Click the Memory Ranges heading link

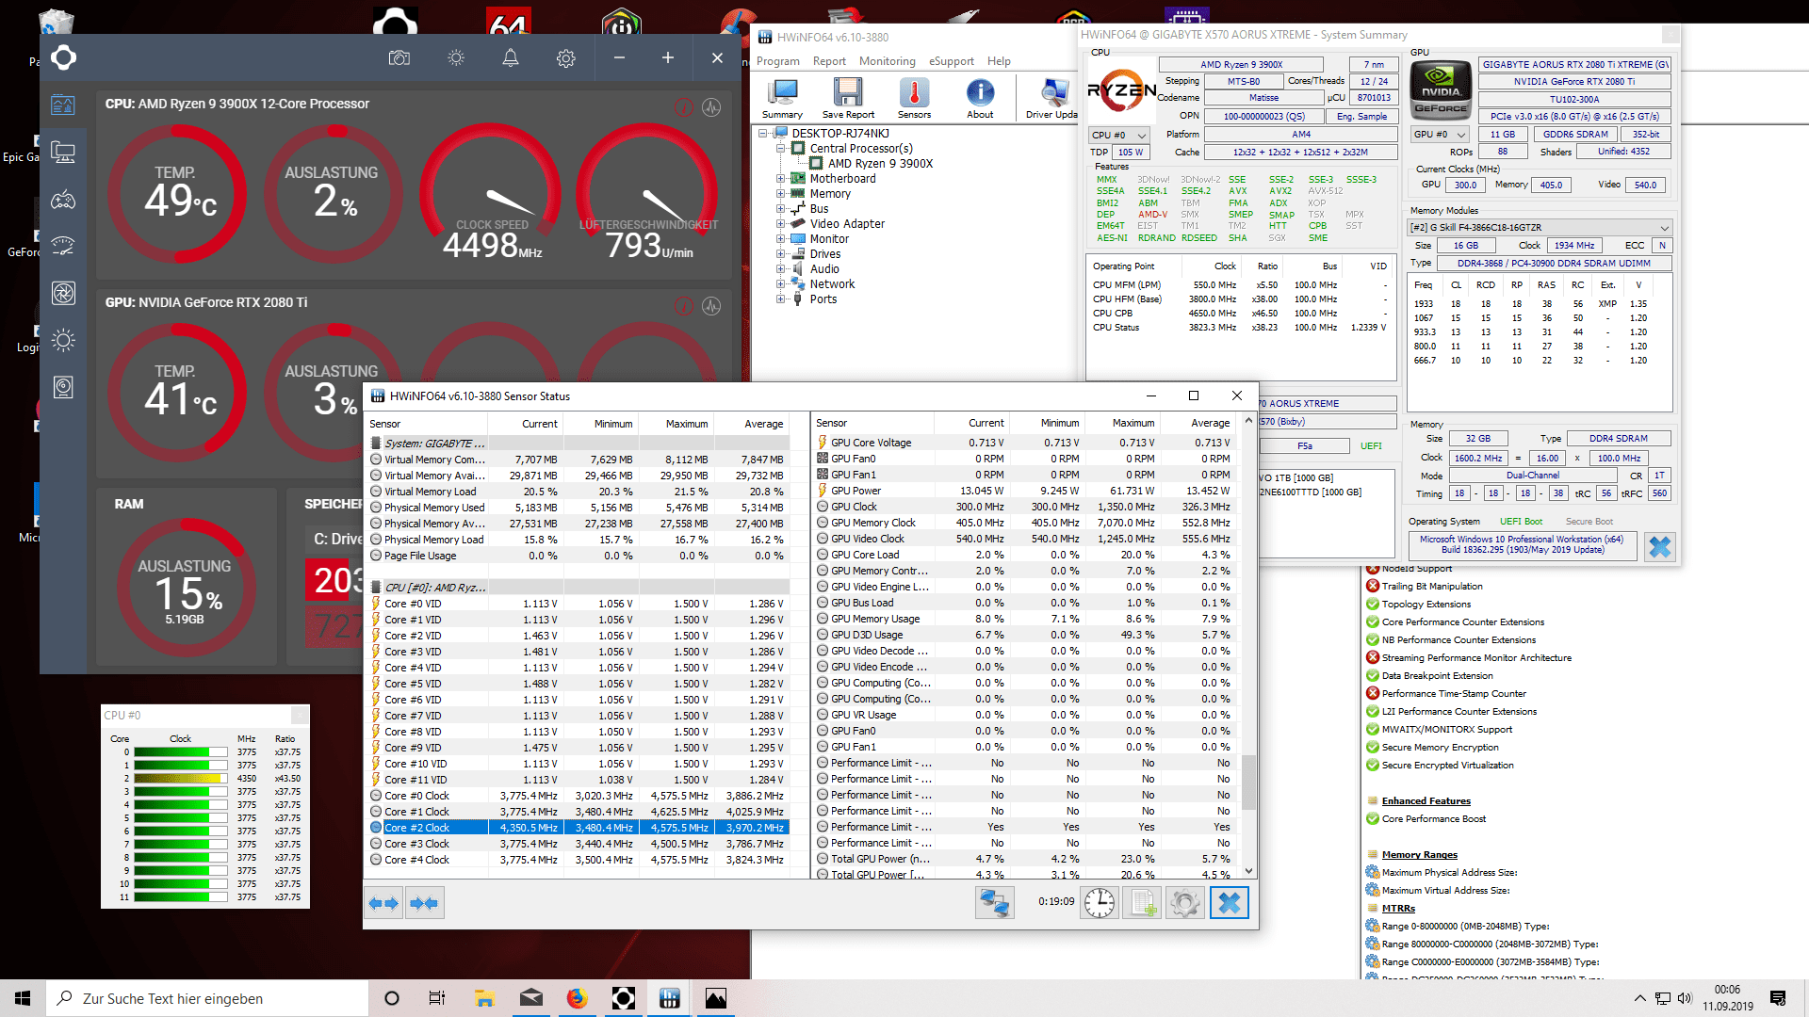pyautogui.click(x=1419, y=855)
